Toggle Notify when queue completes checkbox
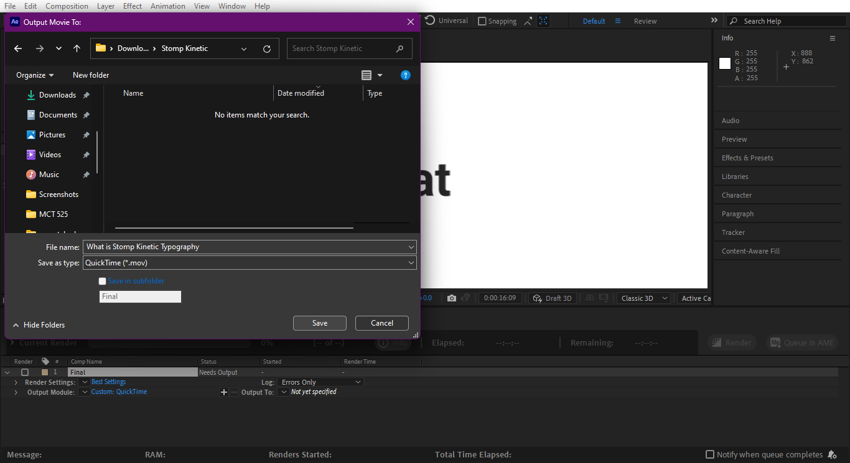This screenshot has width=850, height=463. [710, 455]
